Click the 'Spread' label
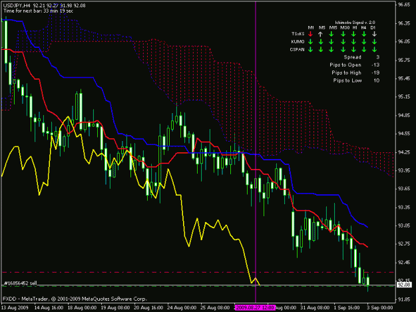Viewport: 416px width, 312px height. pyautogui.click(x=352, y=57)
